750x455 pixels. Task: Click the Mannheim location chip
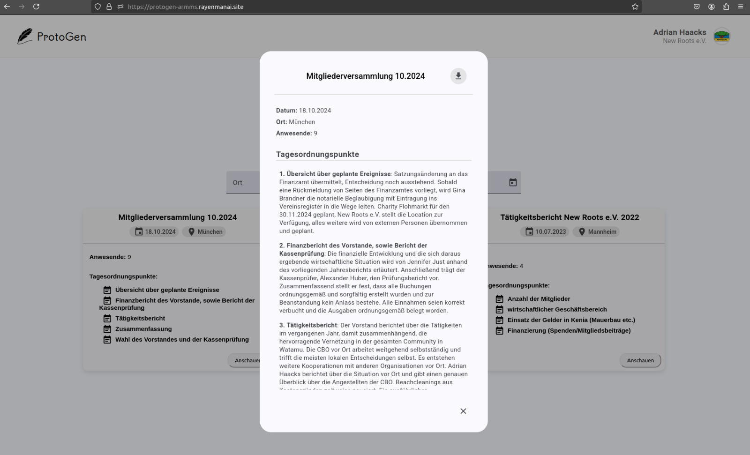596,231
